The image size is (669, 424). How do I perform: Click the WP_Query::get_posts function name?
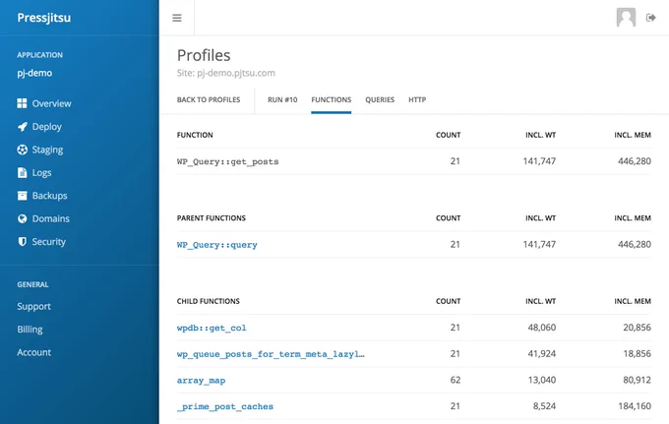click(x=228, y=161)
